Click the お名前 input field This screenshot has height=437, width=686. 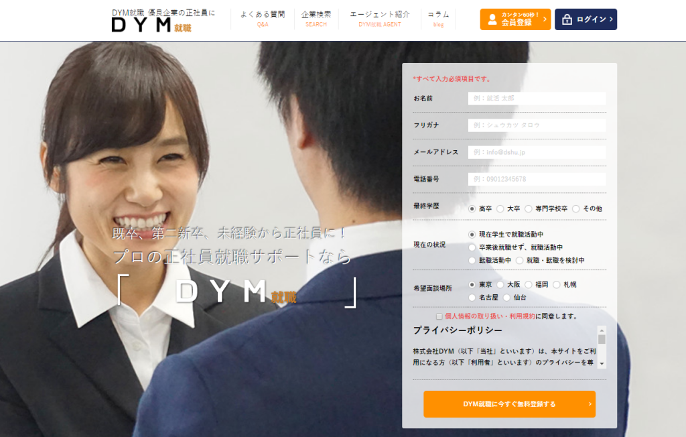pos(537,99)
